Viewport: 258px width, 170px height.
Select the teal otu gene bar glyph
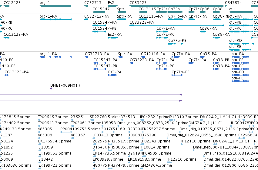(x=241, y=12)
